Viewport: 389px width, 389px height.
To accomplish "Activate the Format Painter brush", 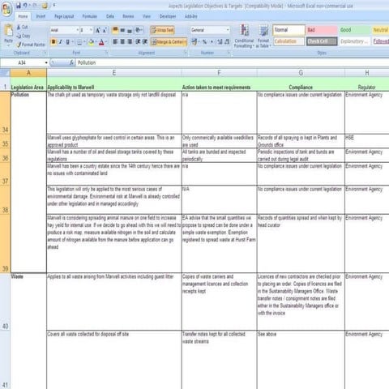I will (x=31, y=45).
